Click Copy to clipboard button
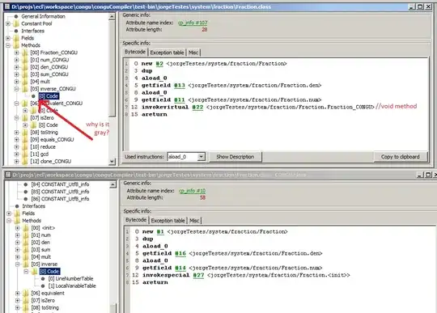 tap(400, 157)
